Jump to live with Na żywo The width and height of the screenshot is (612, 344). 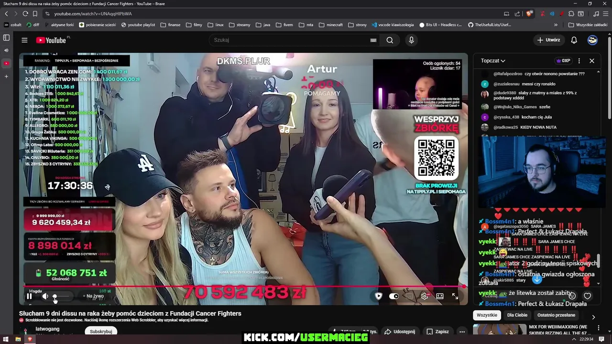click(94, 296)
